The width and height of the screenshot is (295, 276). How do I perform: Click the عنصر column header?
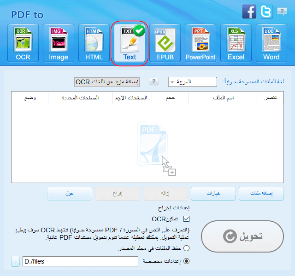(271, 98)
